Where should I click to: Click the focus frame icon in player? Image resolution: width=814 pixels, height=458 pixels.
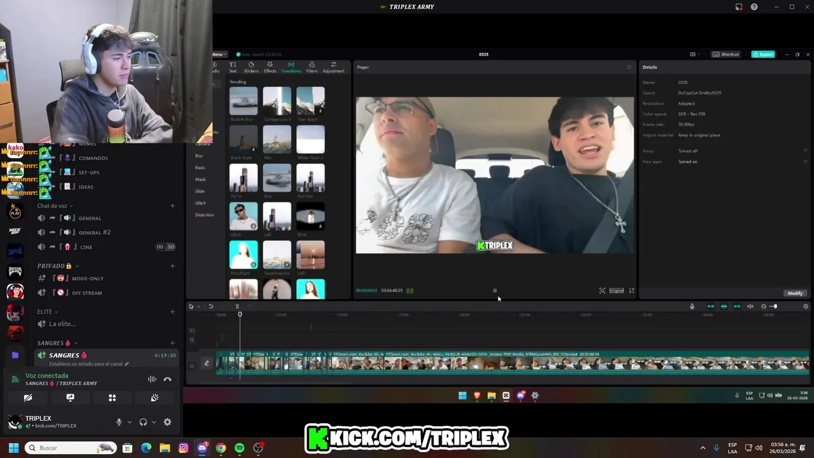click(602, 291)
